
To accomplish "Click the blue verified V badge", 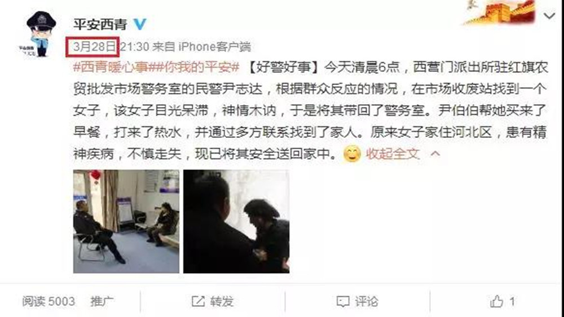I will click(139, 24).
